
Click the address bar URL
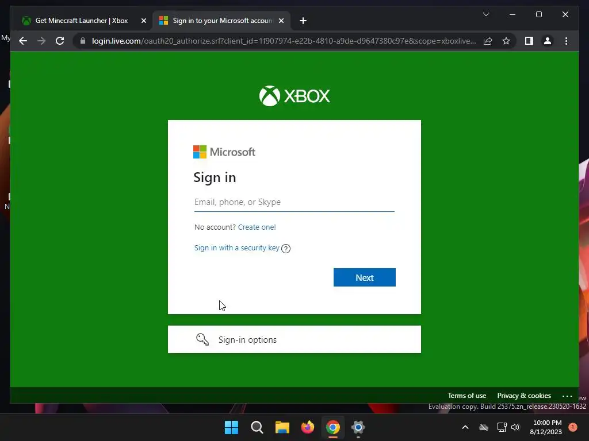pyautogui.click(x=284, y=41)
